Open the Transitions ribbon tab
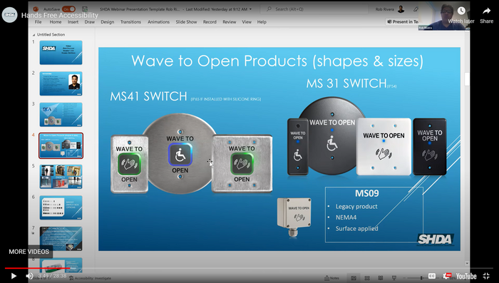 [130, 22]
